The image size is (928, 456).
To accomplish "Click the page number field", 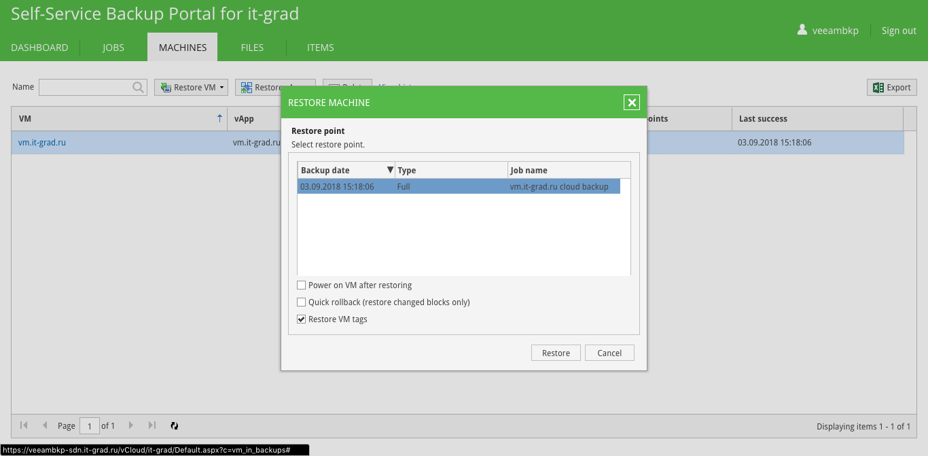I will click(x=89, y=425).
